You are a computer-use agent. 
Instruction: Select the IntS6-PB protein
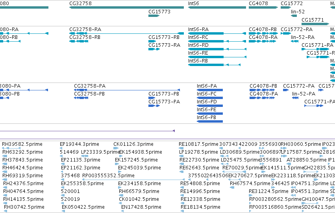coord(210,121)
